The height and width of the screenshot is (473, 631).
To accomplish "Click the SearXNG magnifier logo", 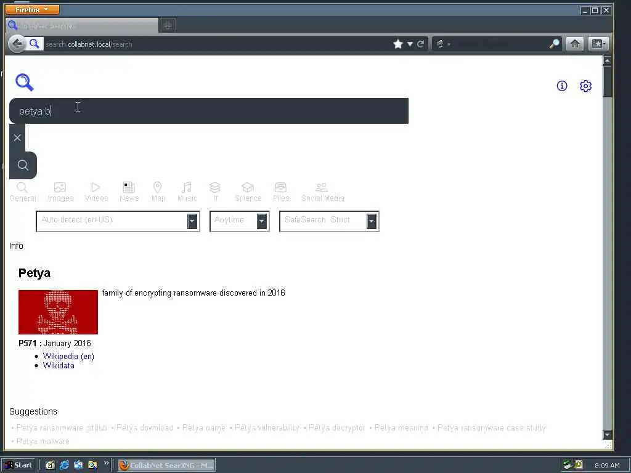I will pos(25,83).
